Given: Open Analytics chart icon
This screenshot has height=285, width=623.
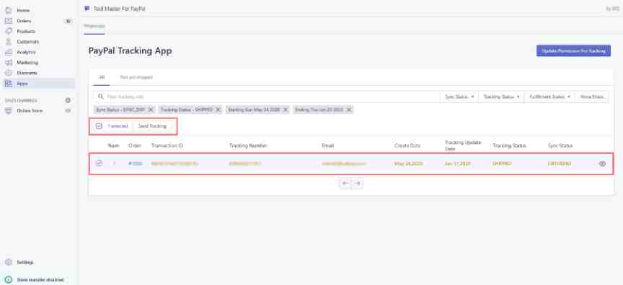Looking at the screenshot, I should tap(9, 52).
